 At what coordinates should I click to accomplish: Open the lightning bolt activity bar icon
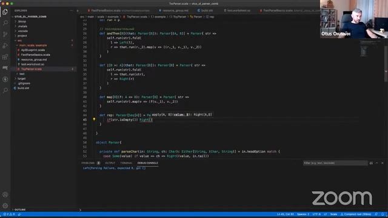click(x=5, y=79)
